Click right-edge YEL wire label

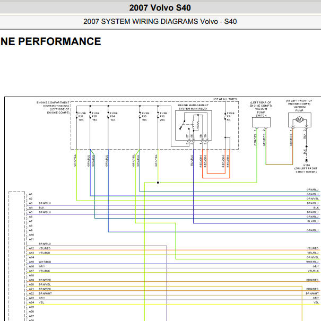pos(316,302)
